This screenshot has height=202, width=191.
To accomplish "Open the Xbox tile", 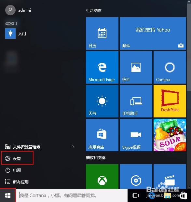I will (x=102, y=177).
